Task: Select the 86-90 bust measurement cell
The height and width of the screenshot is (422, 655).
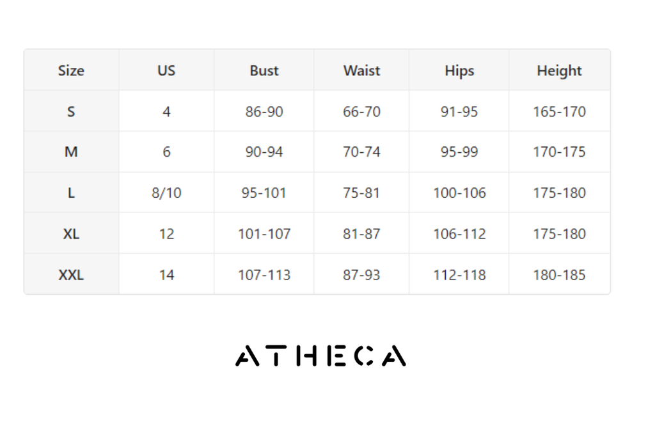Action: coord(264,111)
